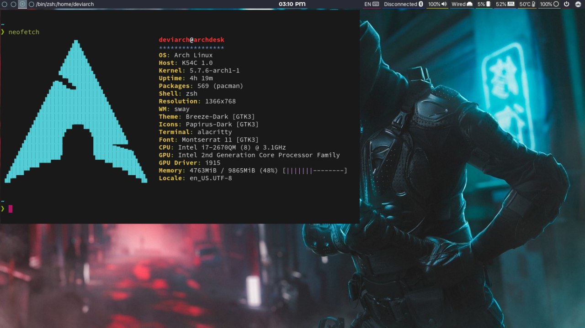The image size is (585, 328).
Task: Click the CPU usage icon next to 5%
Action: tap(489, 4)
